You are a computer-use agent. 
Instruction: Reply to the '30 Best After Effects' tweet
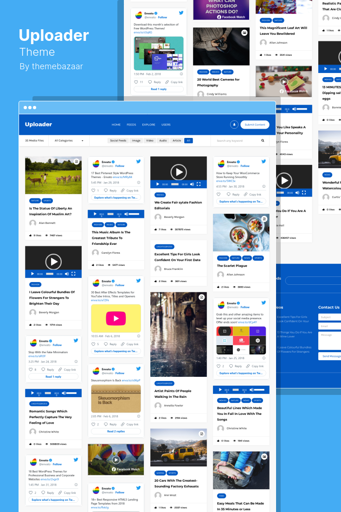click(x=110, y=344)
